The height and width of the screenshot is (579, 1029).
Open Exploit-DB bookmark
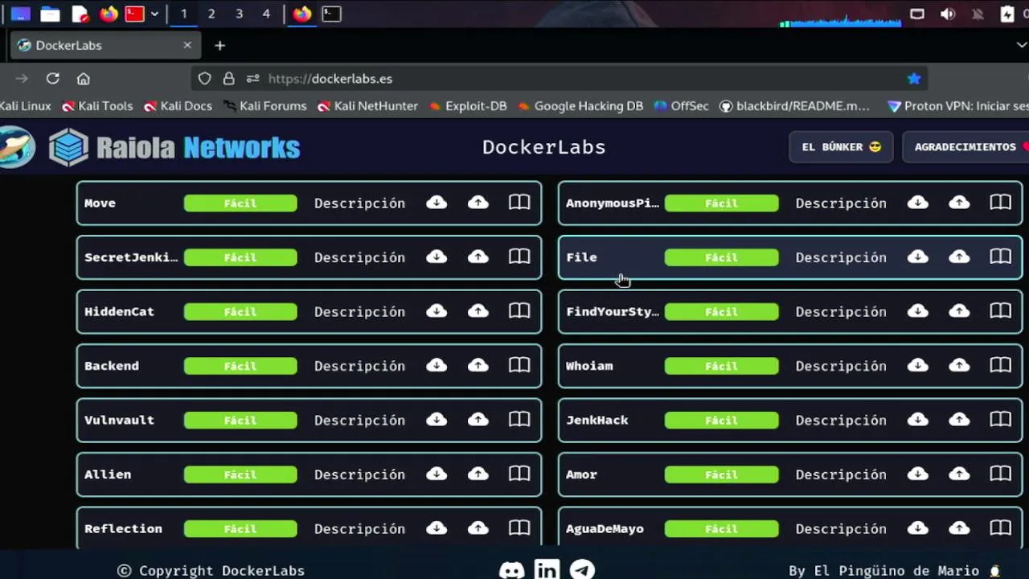pos(468,105)
